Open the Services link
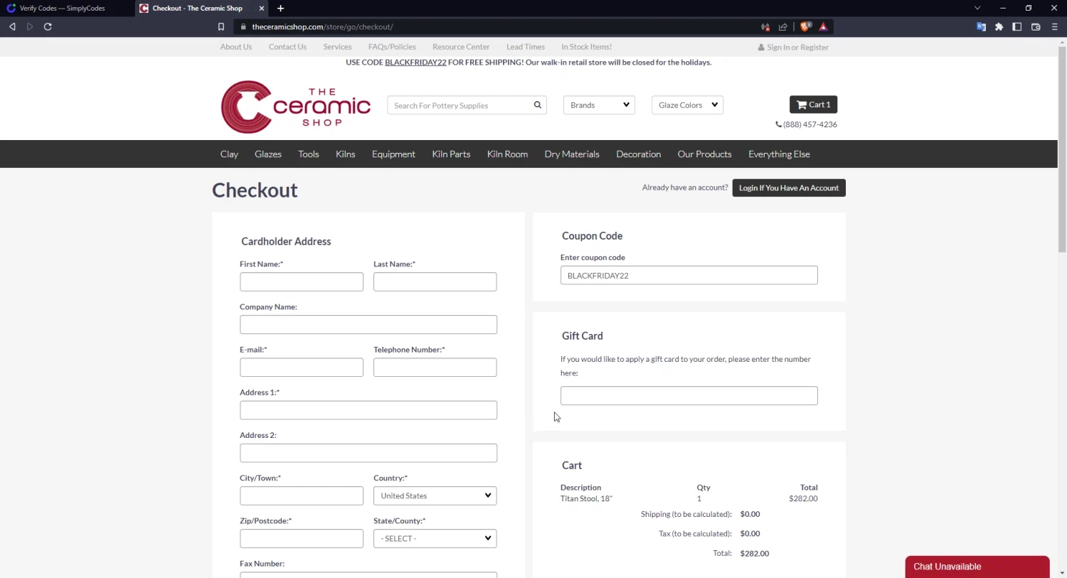The image size is (1067, 578). pyautogui.click(x=337, y=47)
